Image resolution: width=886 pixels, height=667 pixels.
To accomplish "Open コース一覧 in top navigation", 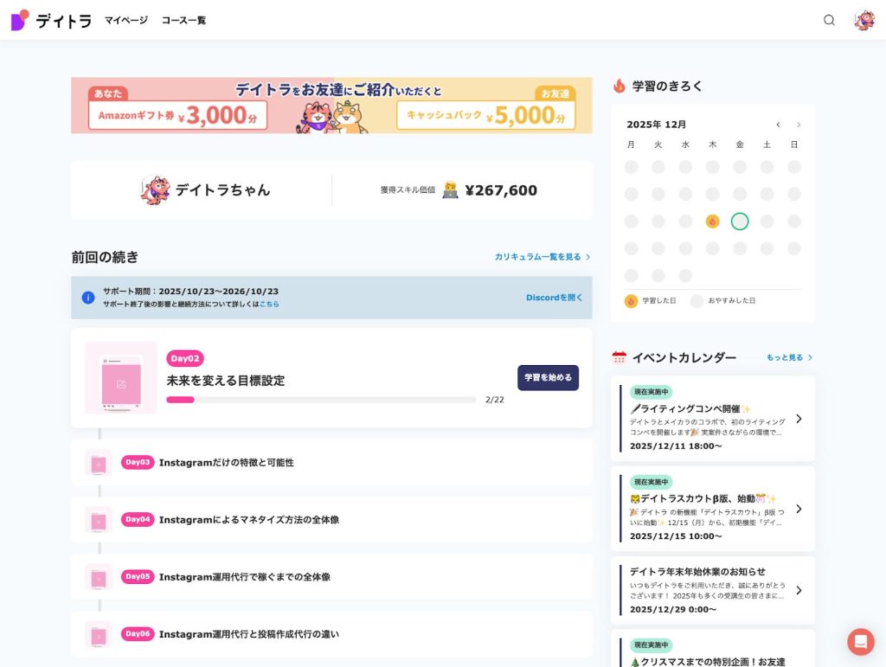I will (183, 20).
